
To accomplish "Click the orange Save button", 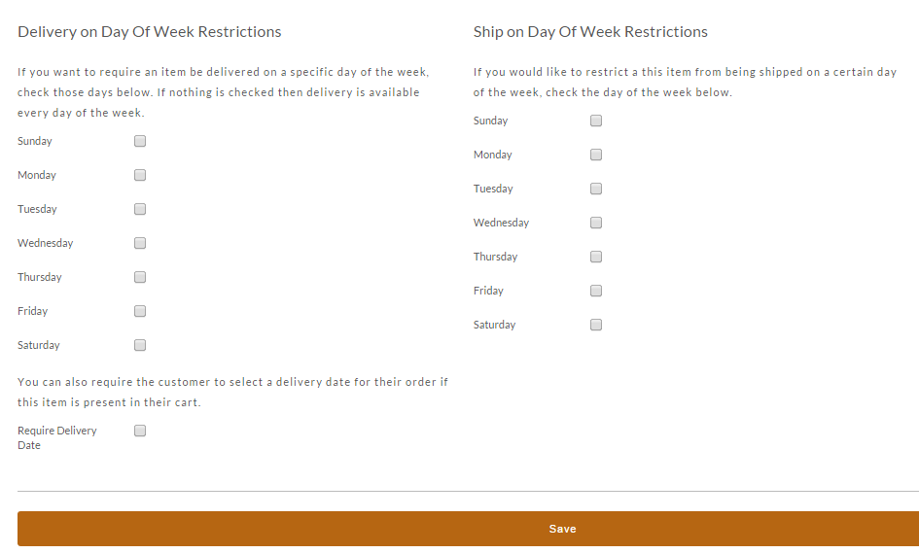I will tap(469, 529).
